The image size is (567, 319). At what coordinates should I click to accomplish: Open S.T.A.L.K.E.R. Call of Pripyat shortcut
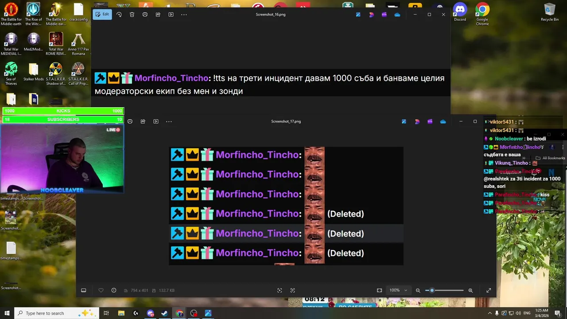[78, 74]
